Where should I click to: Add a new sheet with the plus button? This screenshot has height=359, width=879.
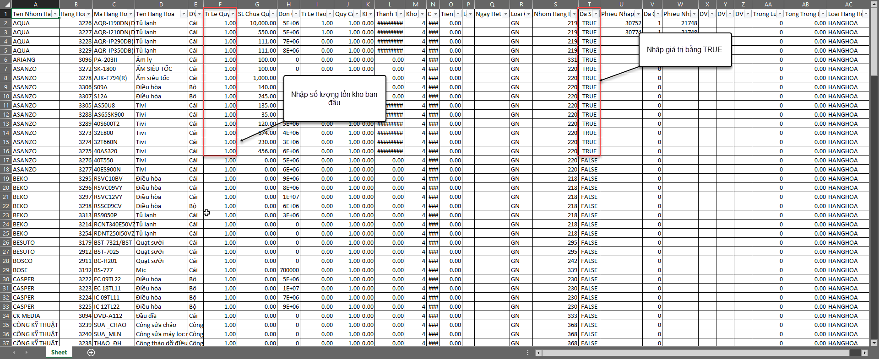91,353
